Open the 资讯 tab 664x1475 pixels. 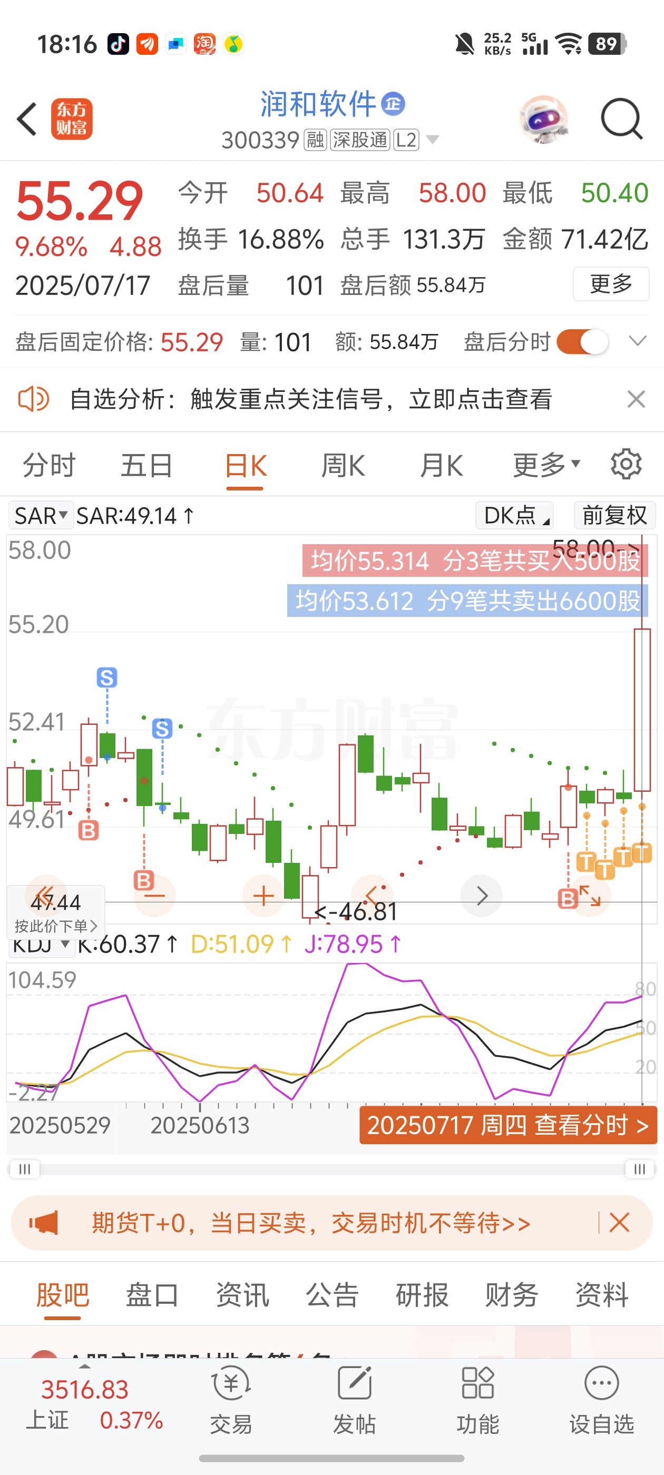pyautogui.click(x=242, y=1295)
